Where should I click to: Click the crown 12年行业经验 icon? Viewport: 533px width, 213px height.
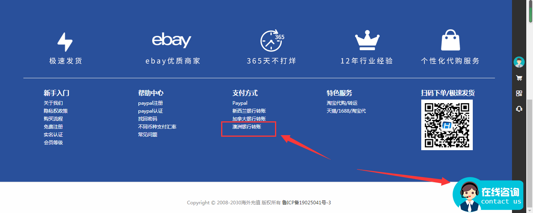point(367,40)
